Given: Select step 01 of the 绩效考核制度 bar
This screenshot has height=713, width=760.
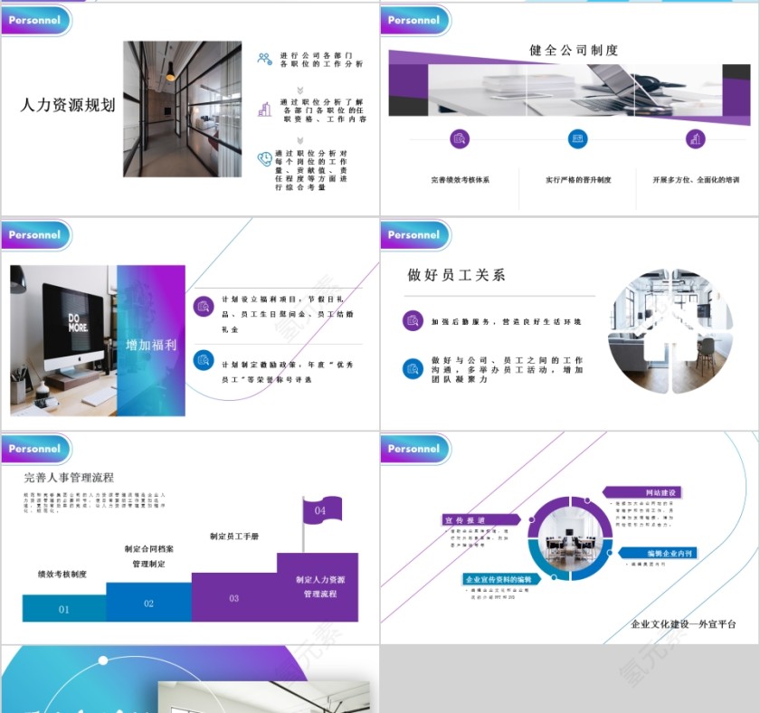Looking at the screenshot, I should [x=62, y=610].
